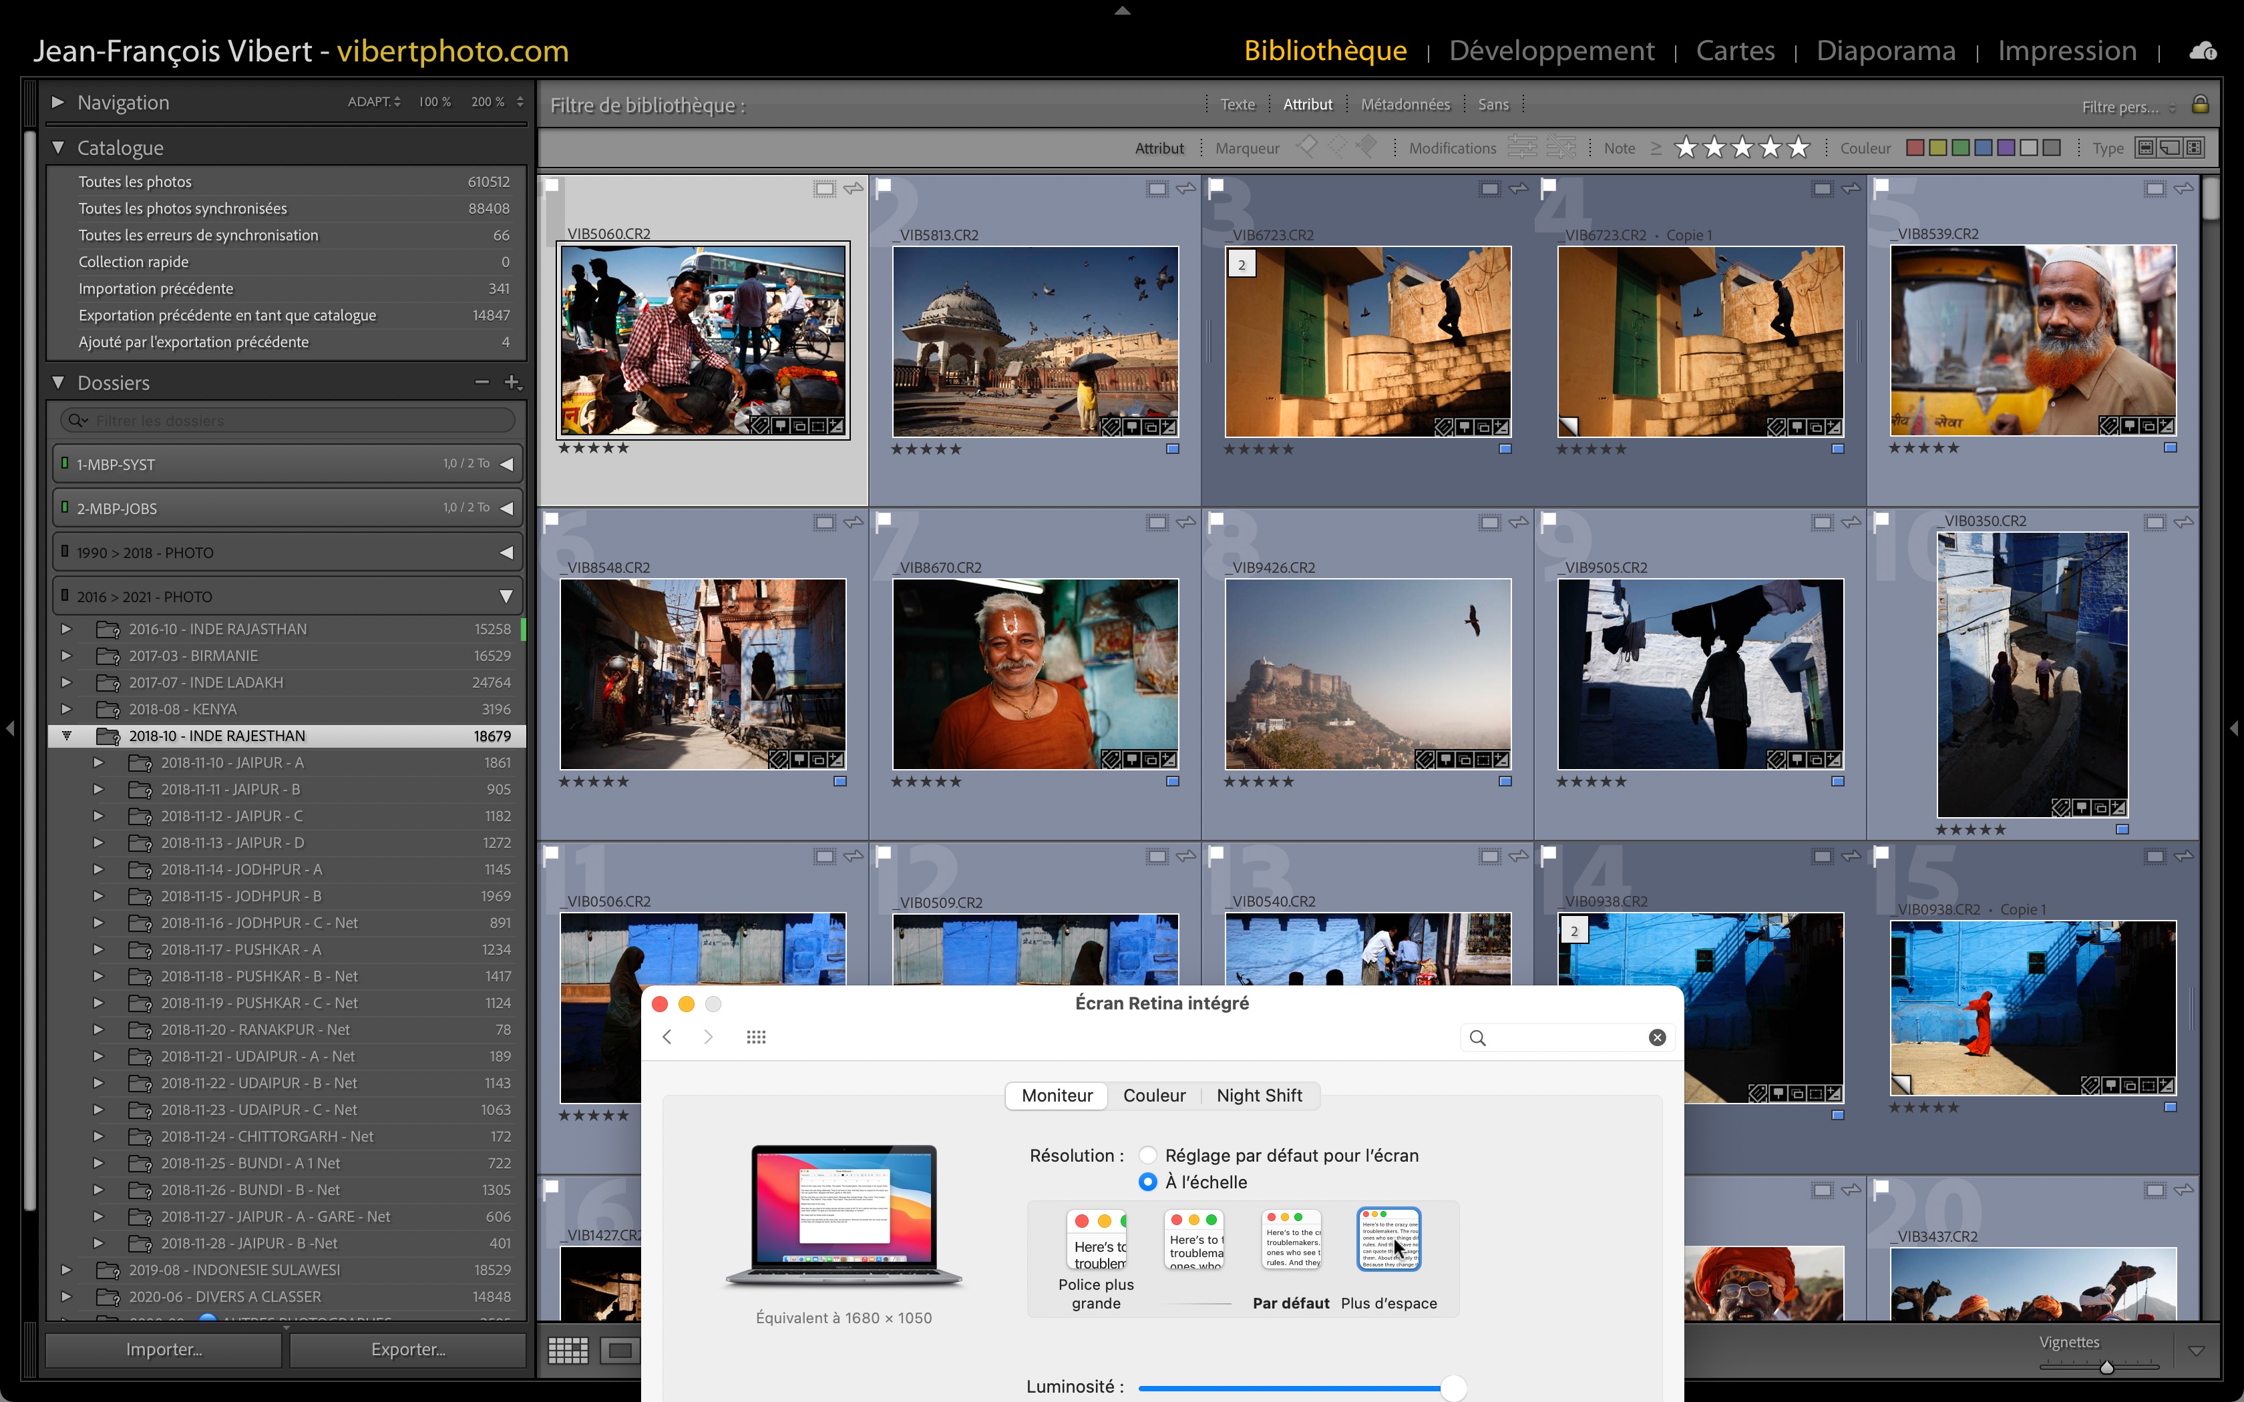
Task: Filter by master photos type icon
Action: pyautogui.click(x=2146, y=148)
